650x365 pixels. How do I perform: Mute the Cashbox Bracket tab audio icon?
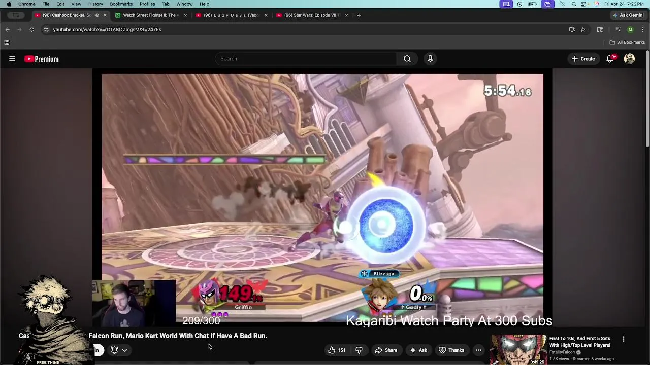point(96,15)
